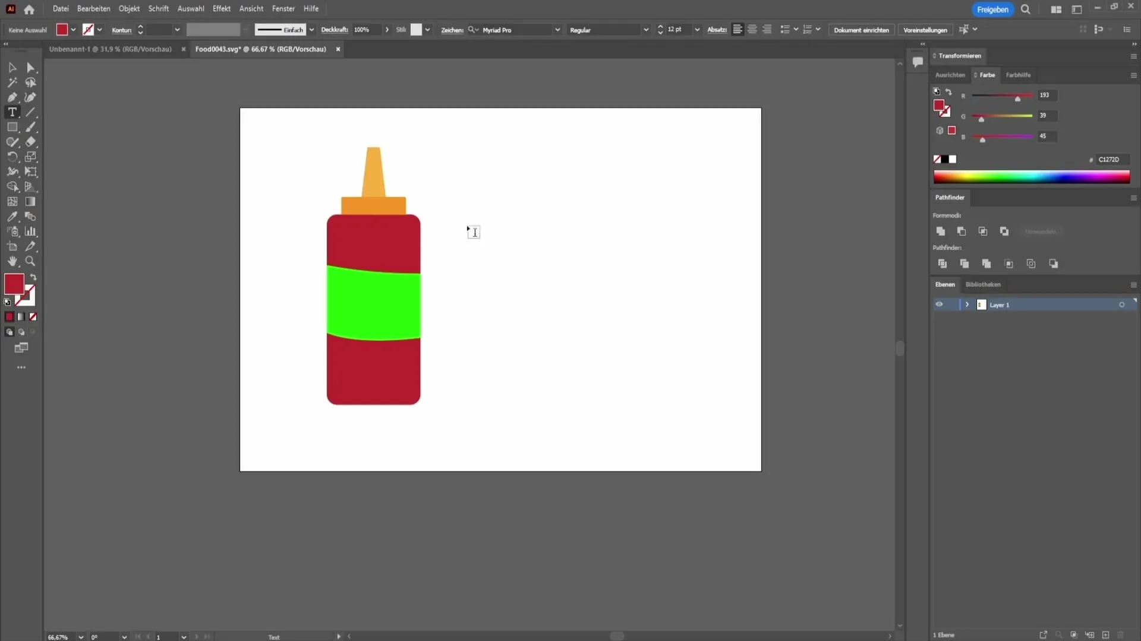Viewport: 1141px width, 641px height.
Task: Select the Eyedropper tool
Action: pyautogui.click(x=12, y=217)
